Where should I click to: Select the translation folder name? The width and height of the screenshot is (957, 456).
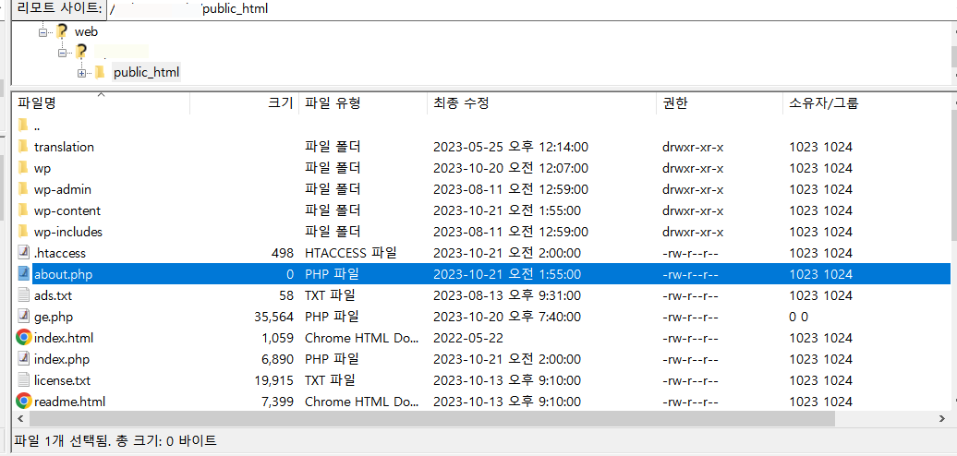coord(64,147)
